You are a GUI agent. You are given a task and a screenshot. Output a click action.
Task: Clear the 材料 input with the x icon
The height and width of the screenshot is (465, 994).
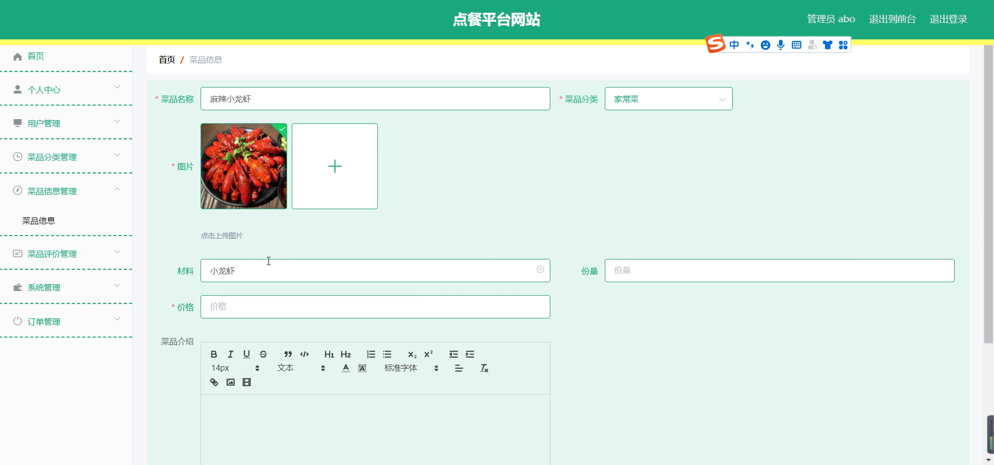540,269
